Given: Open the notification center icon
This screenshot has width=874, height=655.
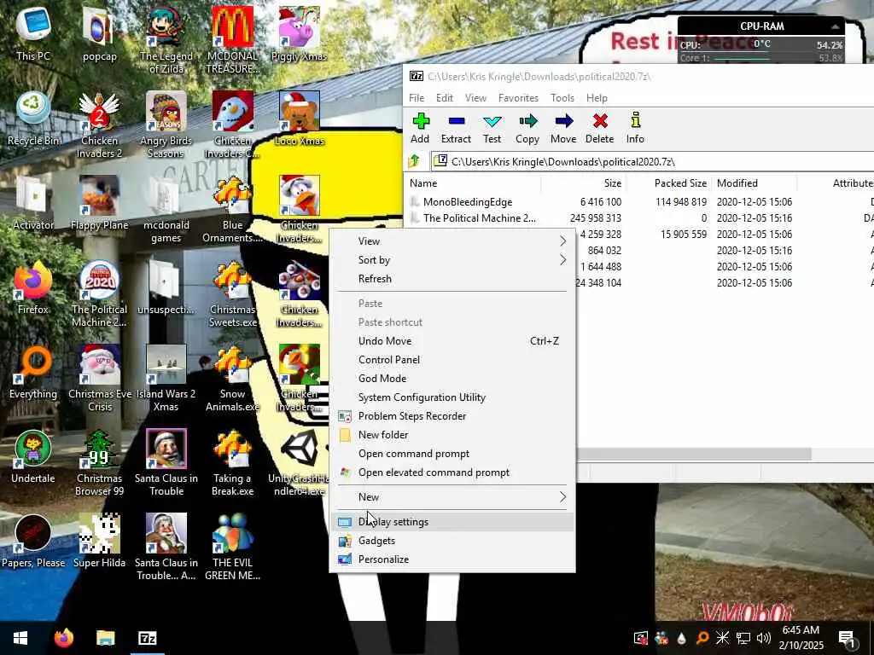Looking at the screenshot, I should pos(846,638).
